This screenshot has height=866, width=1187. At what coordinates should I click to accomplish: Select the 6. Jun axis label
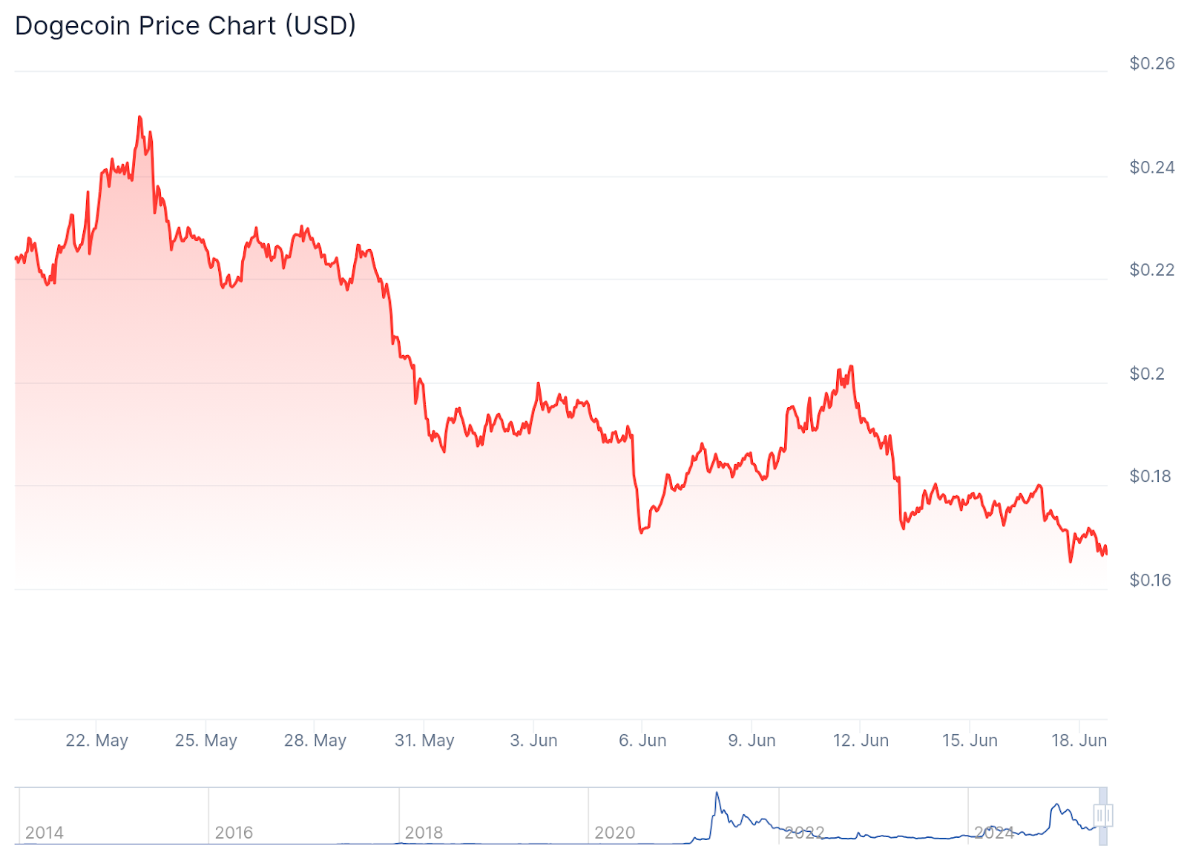pyautogui.click(x=642, y=740)
